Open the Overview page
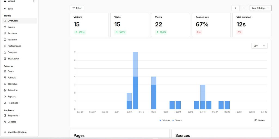 20,21
